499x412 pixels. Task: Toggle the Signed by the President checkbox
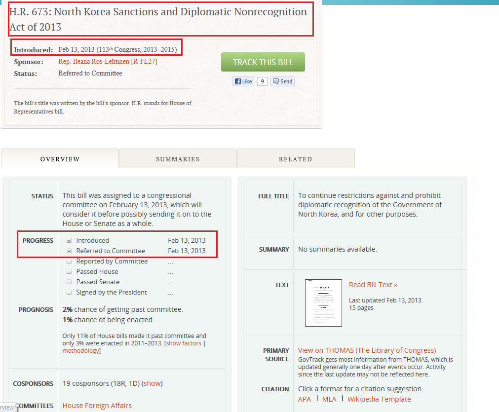[69, 292]
